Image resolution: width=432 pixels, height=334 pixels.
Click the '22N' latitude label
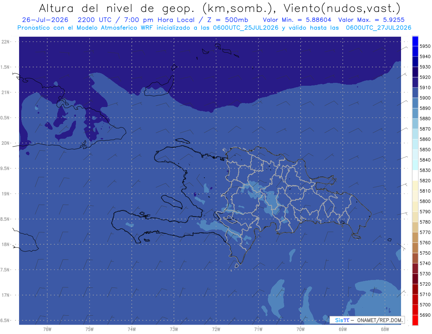pos(5,42)
